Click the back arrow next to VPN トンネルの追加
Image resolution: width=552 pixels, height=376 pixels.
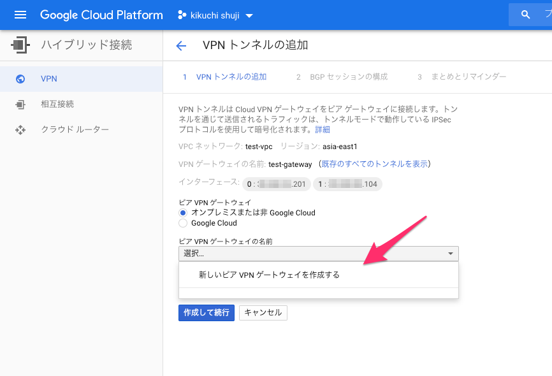[181, 45]
